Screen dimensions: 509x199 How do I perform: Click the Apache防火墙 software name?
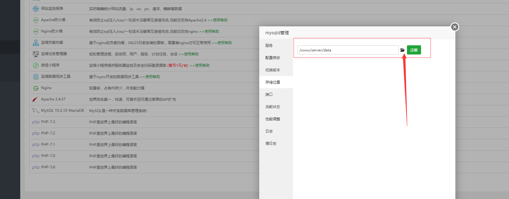click(x=53, y=20)
